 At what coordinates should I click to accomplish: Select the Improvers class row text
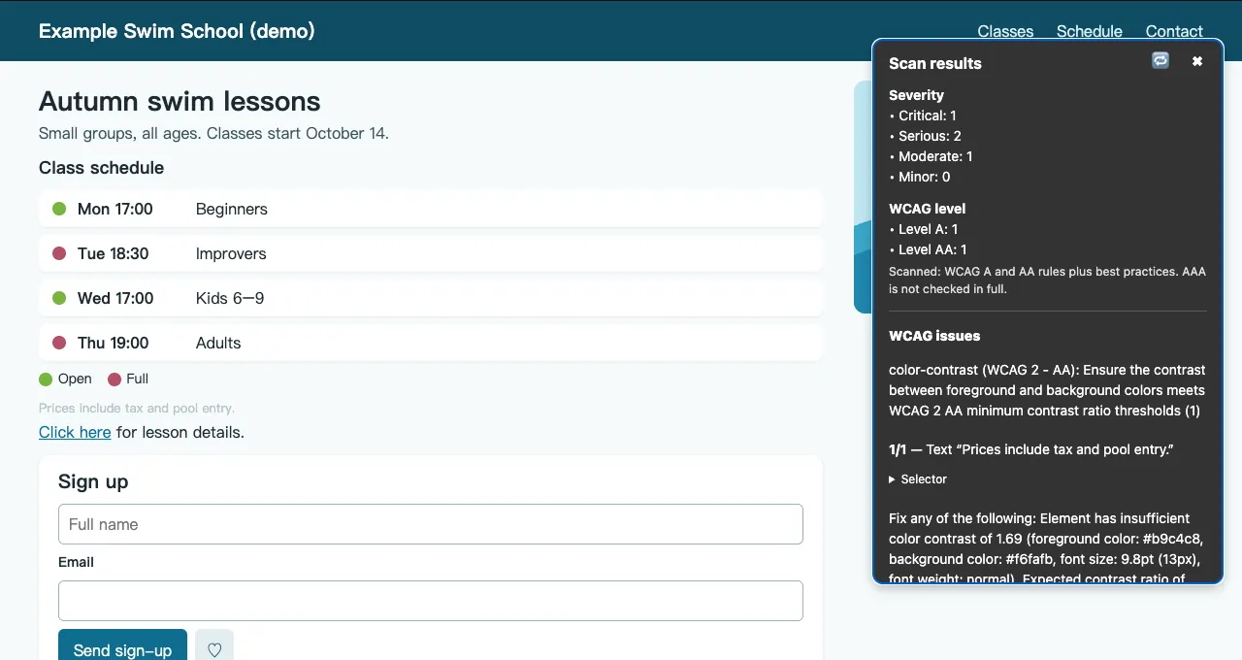point(231,253)
